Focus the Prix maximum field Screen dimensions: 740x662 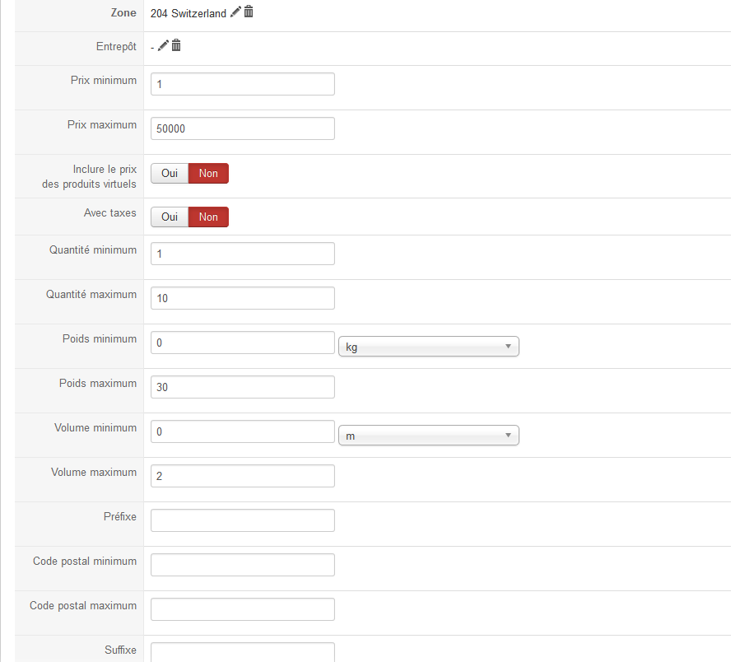click(x=243, y=128)
